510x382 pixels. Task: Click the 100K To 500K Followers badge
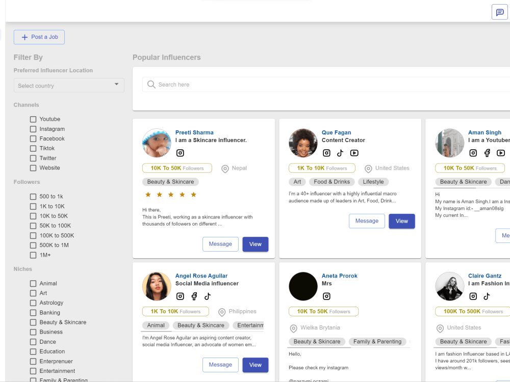click(473, 312)
